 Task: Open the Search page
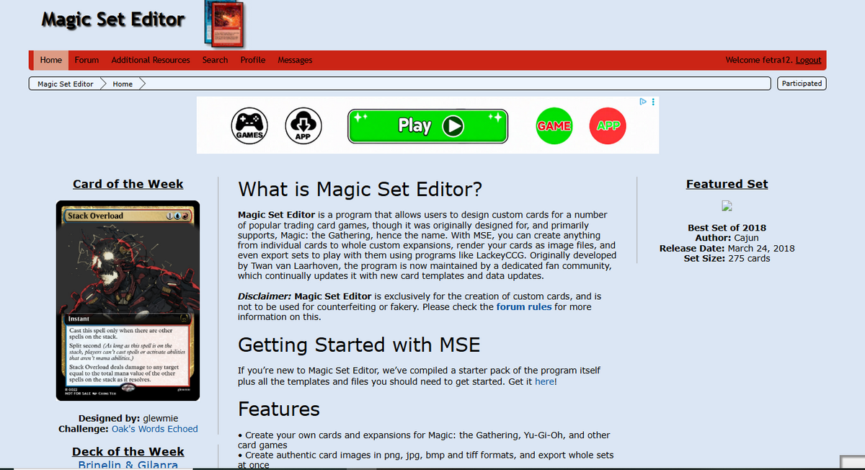[215, 60]
